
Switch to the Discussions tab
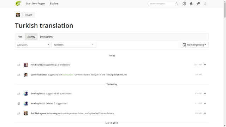pos(46,37)
